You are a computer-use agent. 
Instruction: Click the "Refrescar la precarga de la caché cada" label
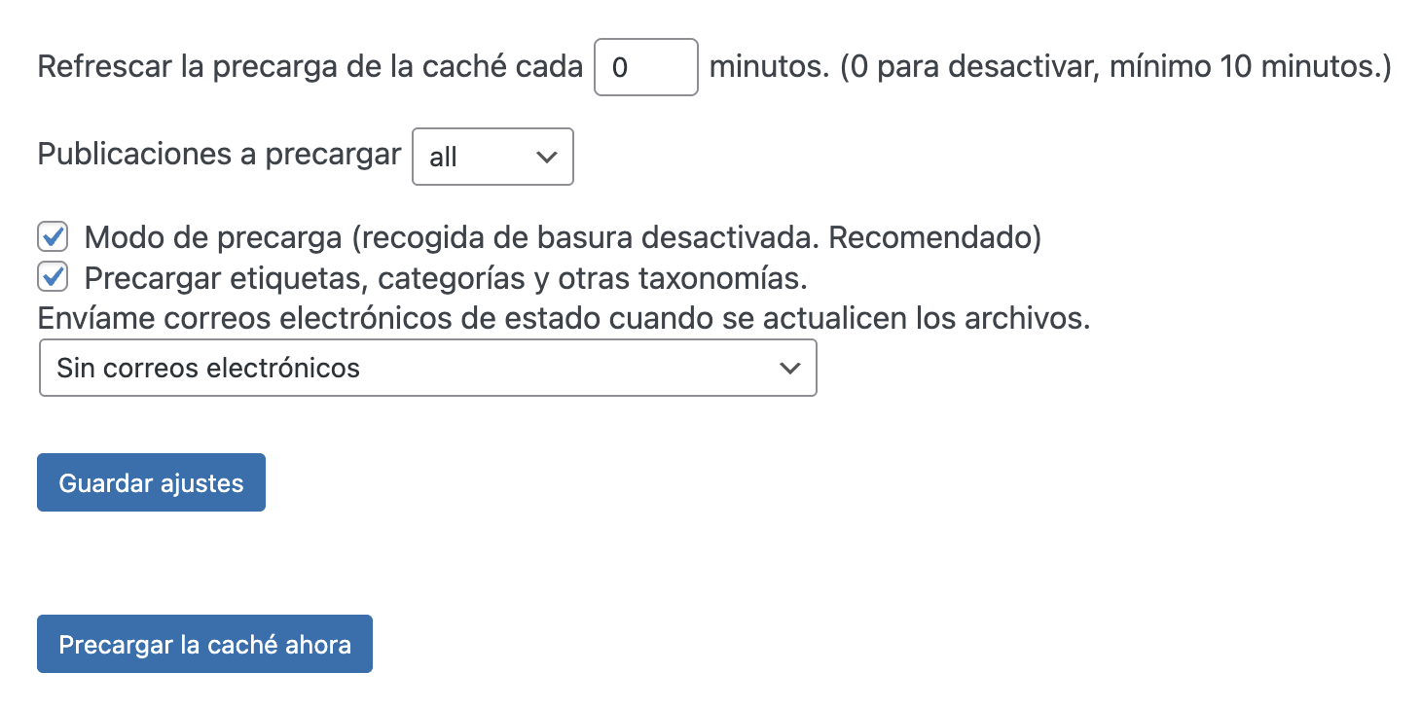point(310,67)
